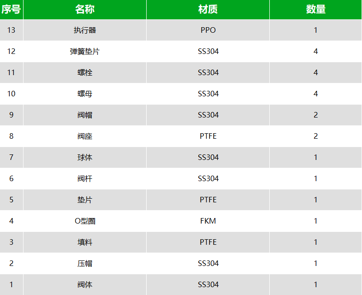Click serial number 13 cell

click(x=12, y=30)
